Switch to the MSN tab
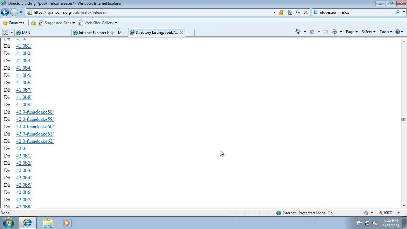The image size is (407, 229). 43,32
